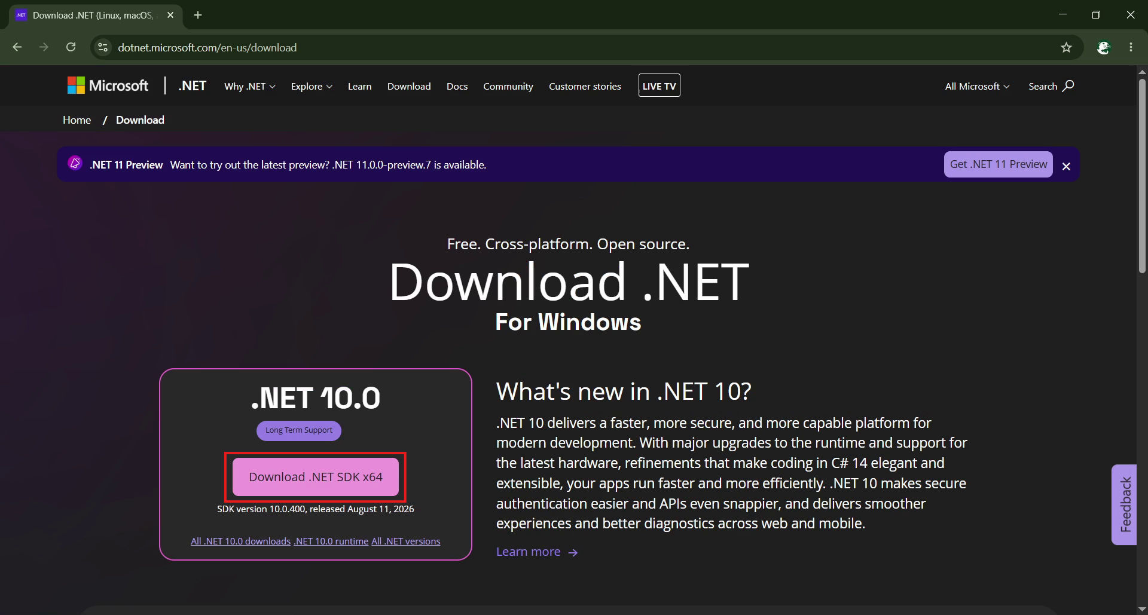Click the SDK version 10.0.400 release text
The width and height of the screenshot is (1148, 615).
click(315, 509)
